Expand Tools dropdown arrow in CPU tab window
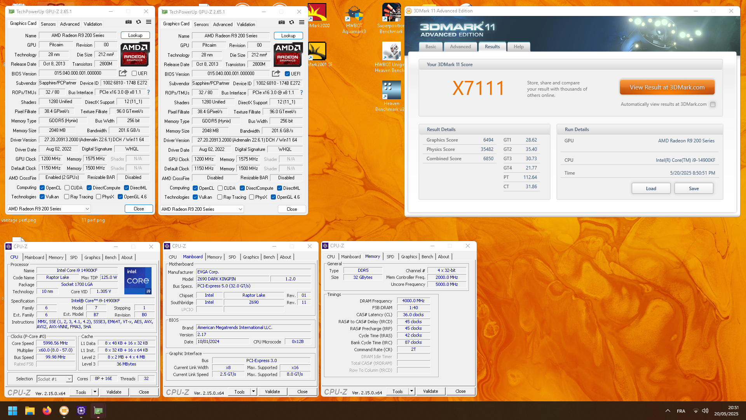This screenshot has width=746, height=420. [x=95, y=392]
